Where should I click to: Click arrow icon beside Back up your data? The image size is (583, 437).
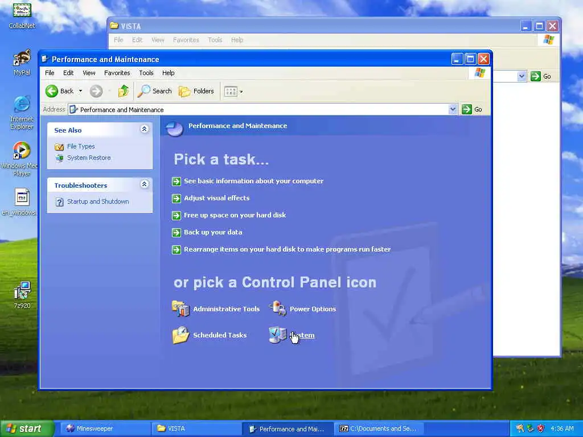pos(176,233)
